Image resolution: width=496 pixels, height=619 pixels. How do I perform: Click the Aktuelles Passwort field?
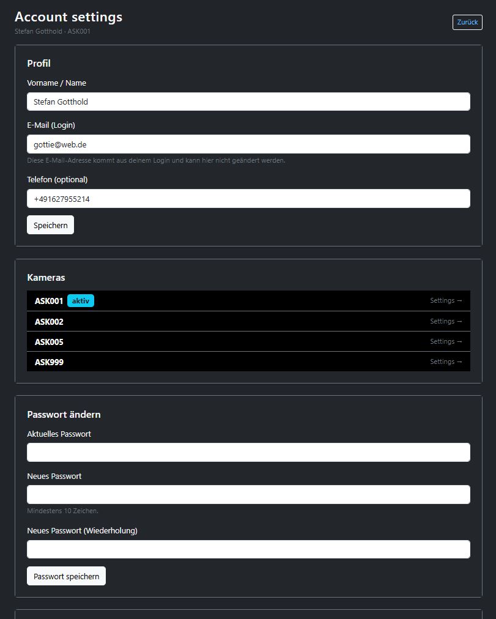point(248,452)
